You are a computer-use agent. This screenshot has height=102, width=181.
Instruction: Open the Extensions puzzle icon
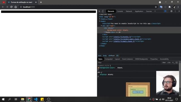click(x=169, y=7)
